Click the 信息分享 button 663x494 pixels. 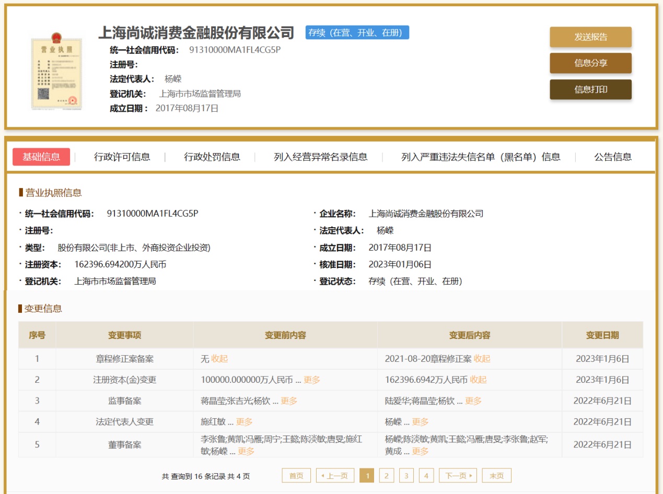590,63
